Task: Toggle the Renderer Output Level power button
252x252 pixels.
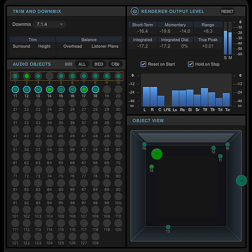Action: point(134,11)
